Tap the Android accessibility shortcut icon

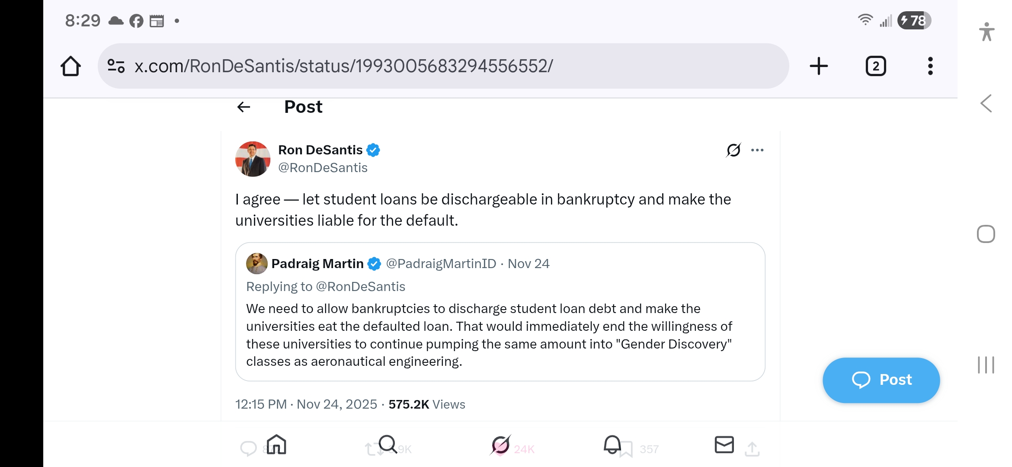coord(986,32)
